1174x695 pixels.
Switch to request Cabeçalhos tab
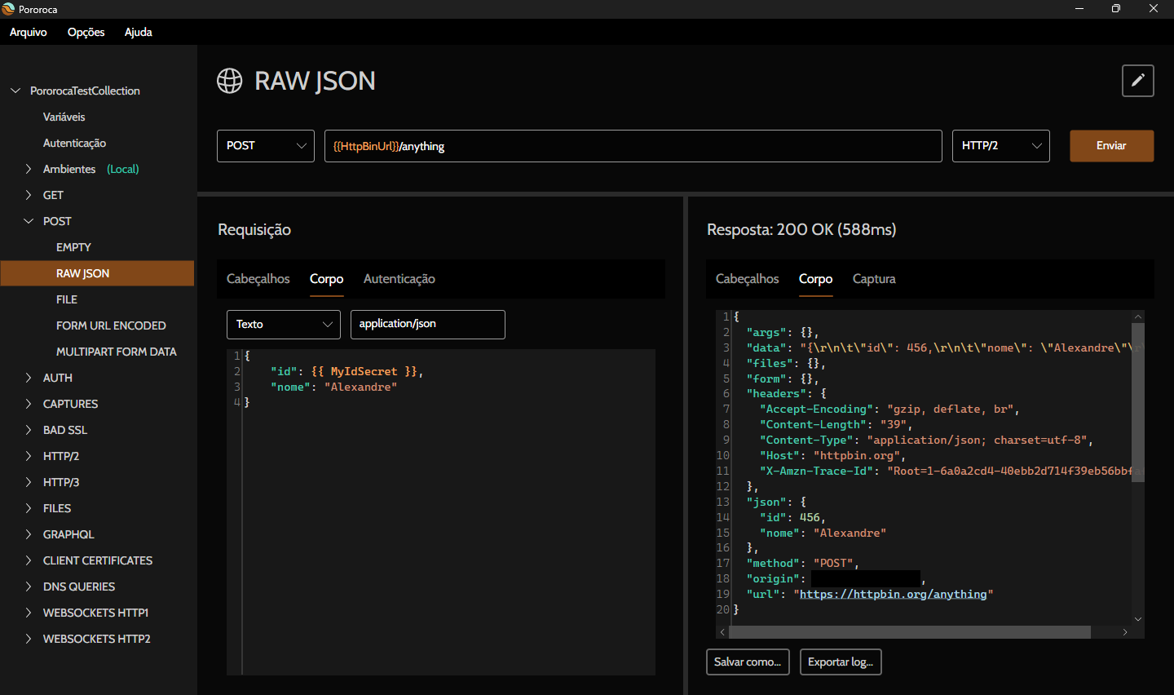click(x=258, y=279)
